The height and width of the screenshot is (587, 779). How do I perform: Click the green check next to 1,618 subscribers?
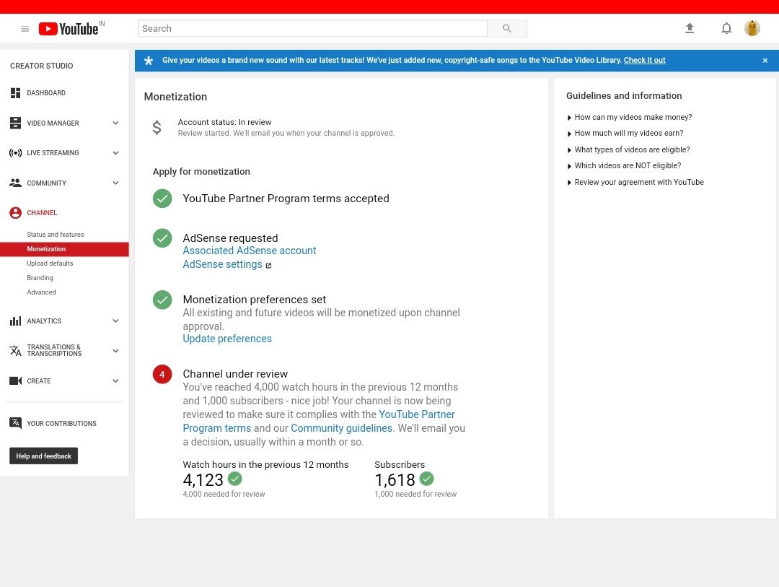click(x=427, y=479)
